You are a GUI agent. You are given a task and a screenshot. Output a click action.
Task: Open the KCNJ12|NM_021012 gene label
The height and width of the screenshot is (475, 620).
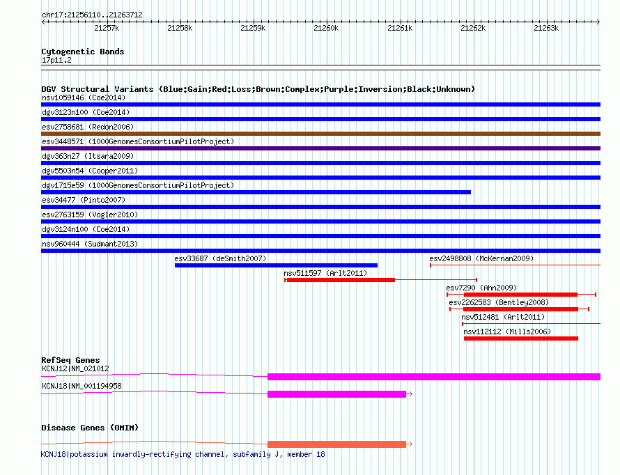pos(75,368)
